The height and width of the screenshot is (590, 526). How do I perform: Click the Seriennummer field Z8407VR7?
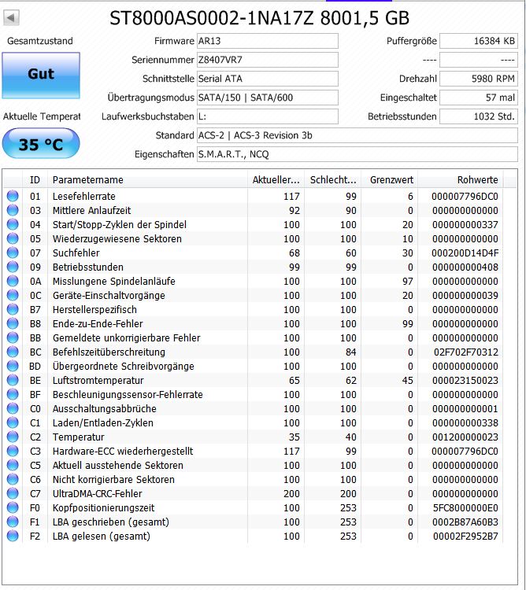(x=267, y=60)
